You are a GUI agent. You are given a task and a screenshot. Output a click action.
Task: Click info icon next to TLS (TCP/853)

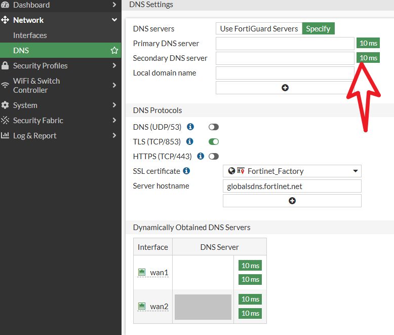tap(190, 141)
